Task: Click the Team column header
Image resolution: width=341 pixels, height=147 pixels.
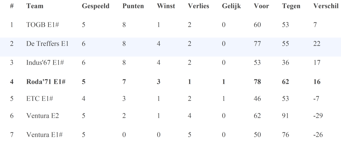Action: tap(35, 6)
